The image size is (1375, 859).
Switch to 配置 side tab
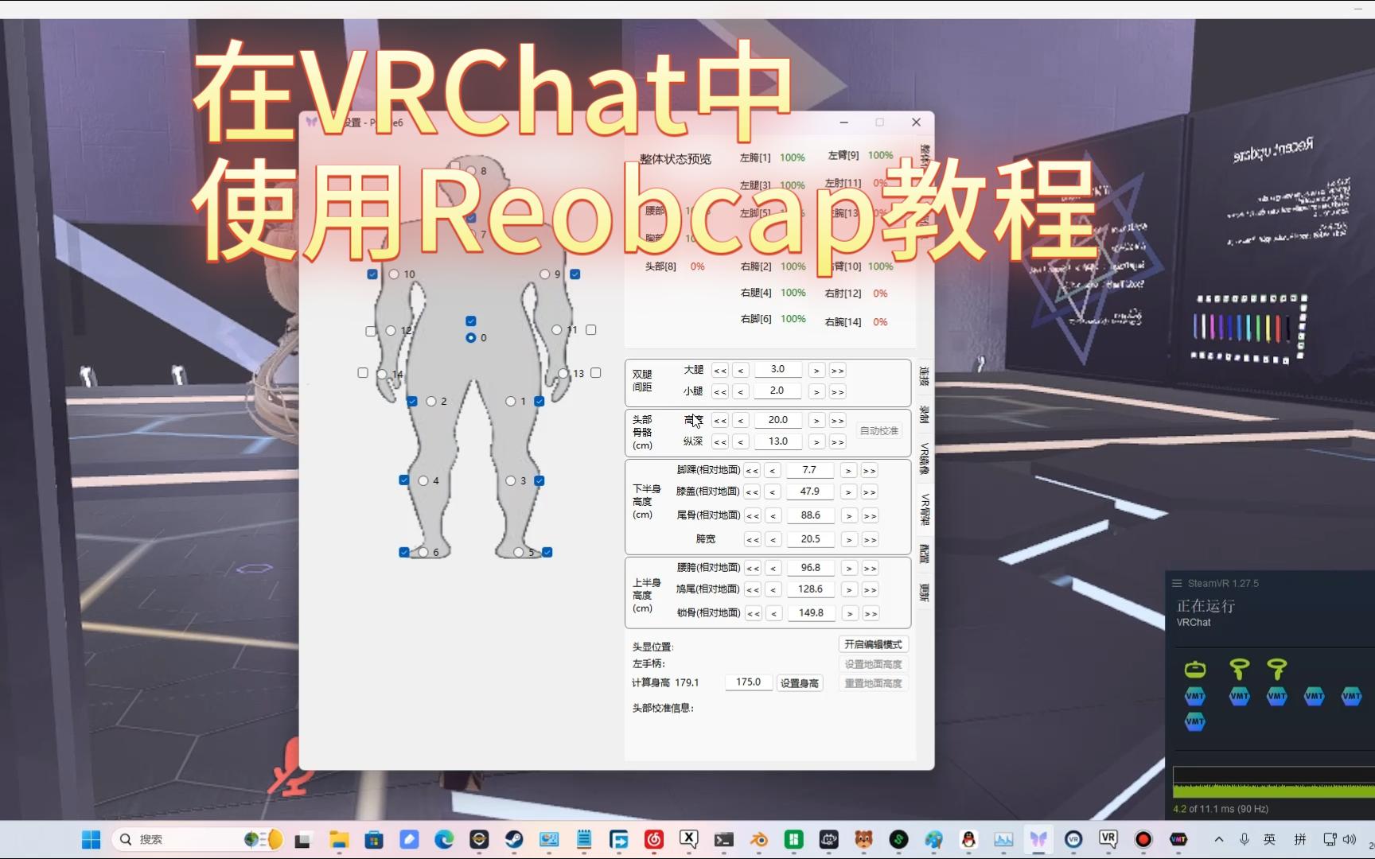(924, 553)
